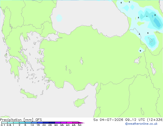Click the '(12+336)' forecast run text
The image size is (163, 126).
155,120
